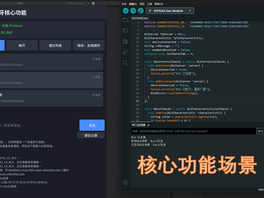Open the Debug sidebar icon
The image size is (264, 198).
125,52
